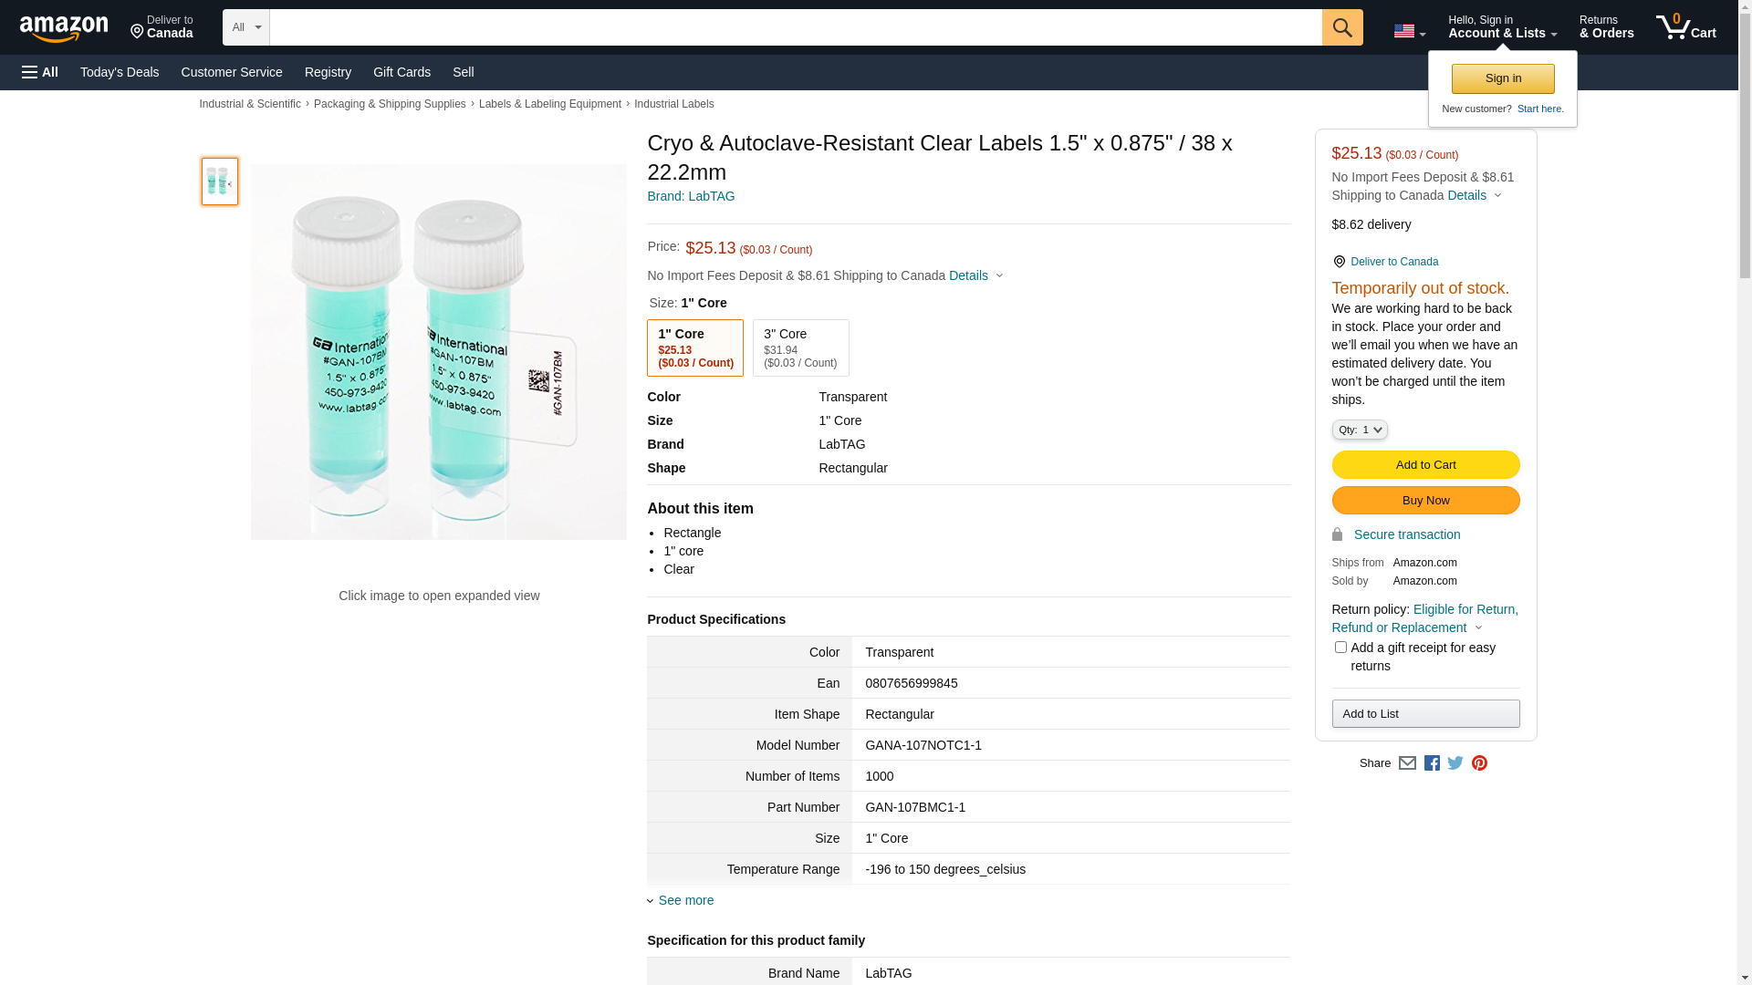Click the Amazon logo

pos(64,28)
